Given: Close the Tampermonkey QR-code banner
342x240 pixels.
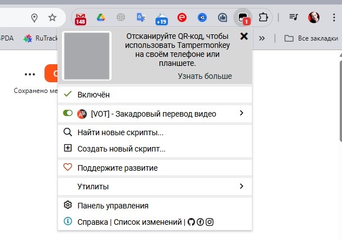Looking at the screenshot, I should 244,36.
